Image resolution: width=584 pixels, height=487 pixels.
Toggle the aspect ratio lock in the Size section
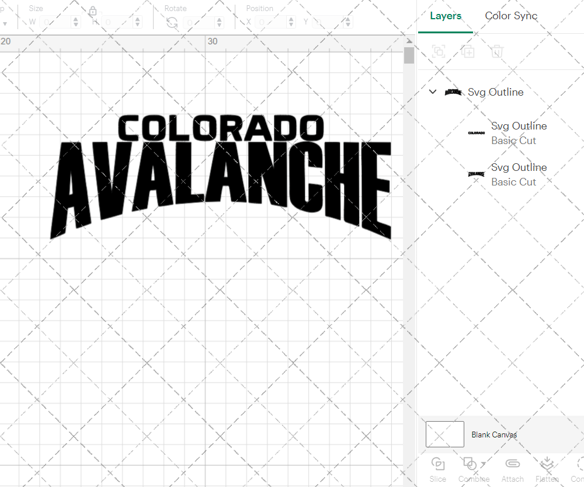click(93, 11)
